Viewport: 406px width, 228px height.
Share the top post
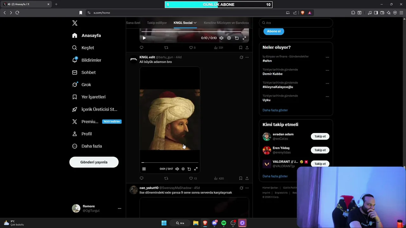click(x=247, y=47)
